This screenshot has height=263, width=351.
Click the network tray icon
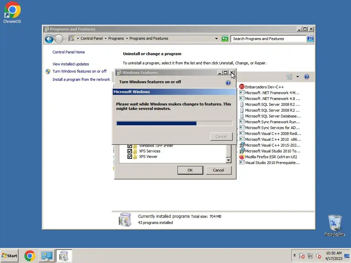coord(310,255)
